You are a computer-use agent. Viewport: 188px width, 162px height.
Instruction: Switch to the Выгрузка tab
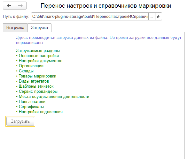[x=15, y=28]
